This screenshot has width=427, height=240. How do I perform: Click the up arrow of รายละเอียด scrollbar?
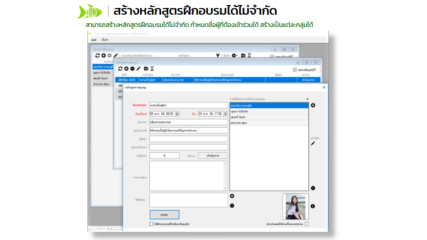(x=226, y=163)
